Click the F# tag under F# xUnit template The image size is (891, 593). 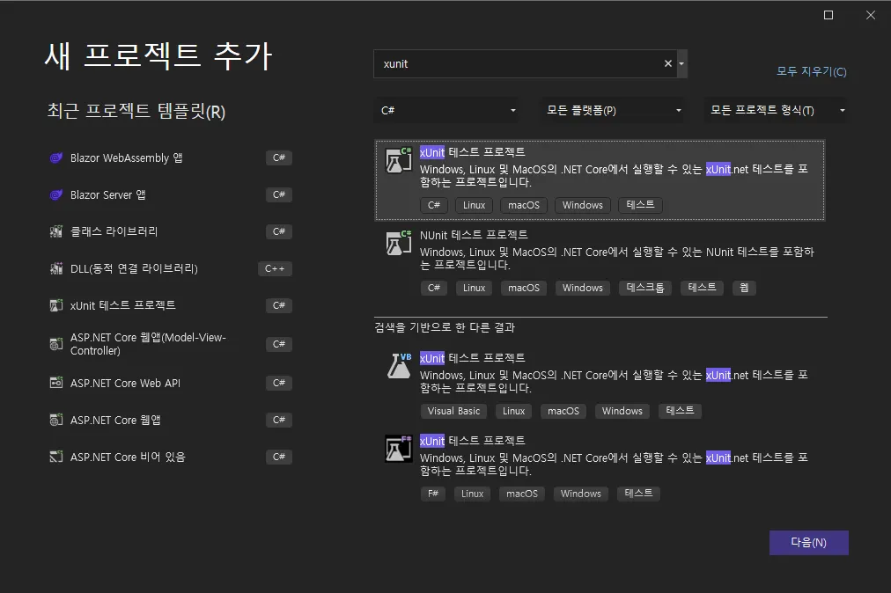point(433,494)
